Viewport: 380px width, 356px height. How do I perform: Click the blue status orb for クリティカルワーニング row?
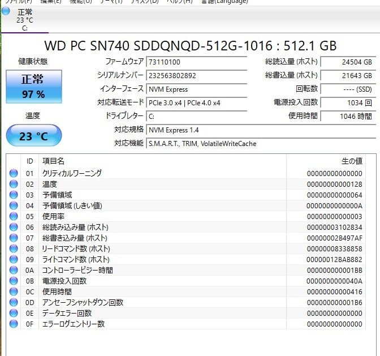click(x=14, y=173)
